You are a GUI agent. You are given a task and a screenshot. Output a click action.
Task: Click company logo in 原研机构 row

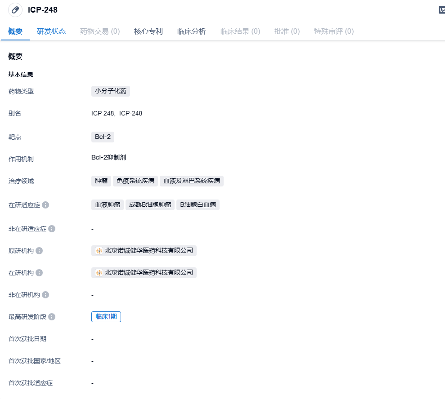pyautogui.click(x=99, y=251)
